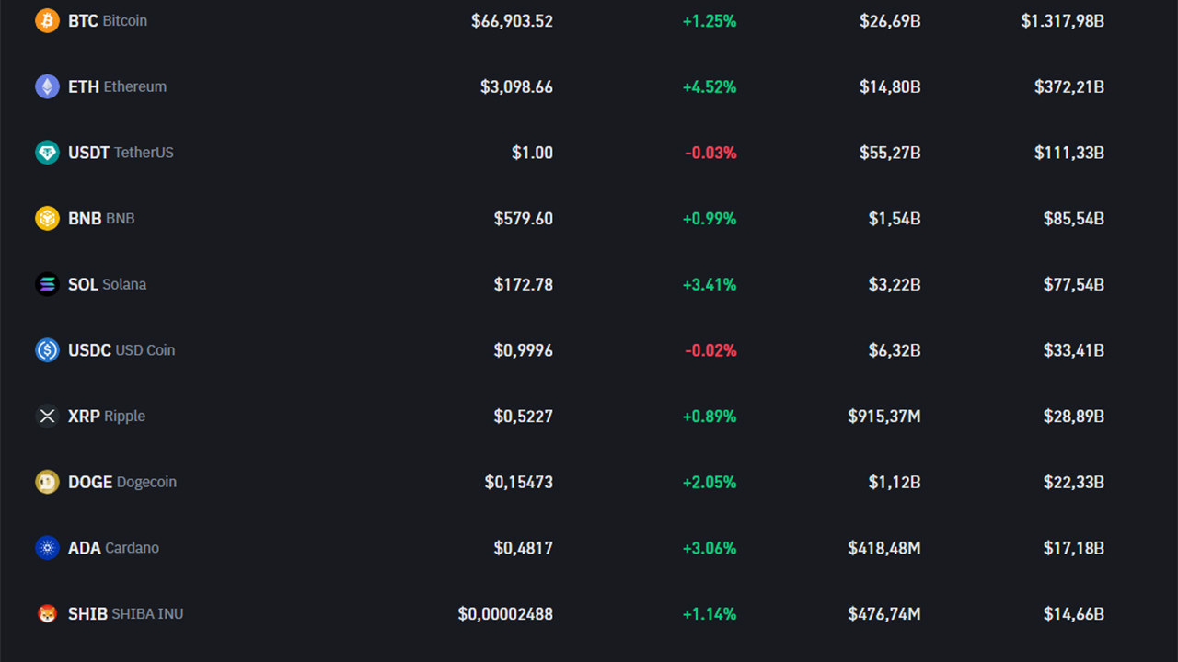Click SHIB market cap $14,66B
Viewport: 1178px width, 662px height.
pyautogui.click(x=1074, y=613)
